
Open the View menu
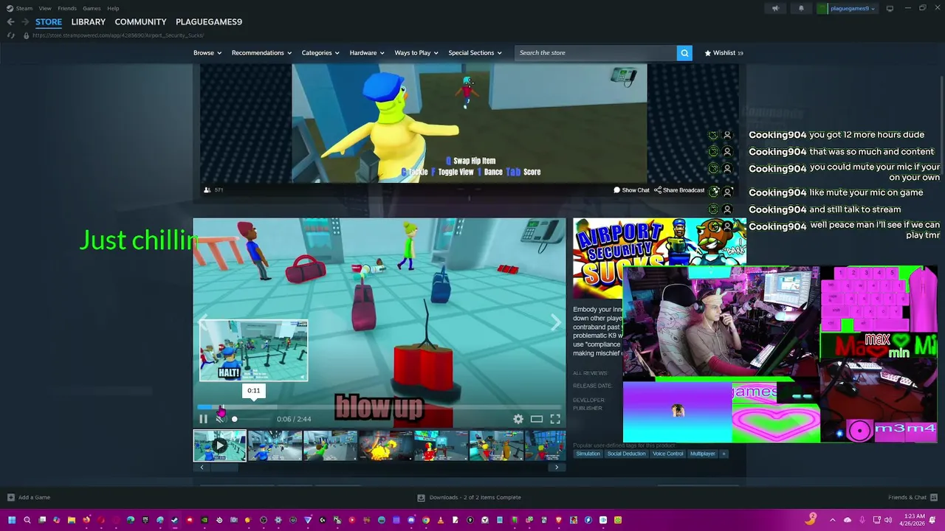tap(45, 8)
